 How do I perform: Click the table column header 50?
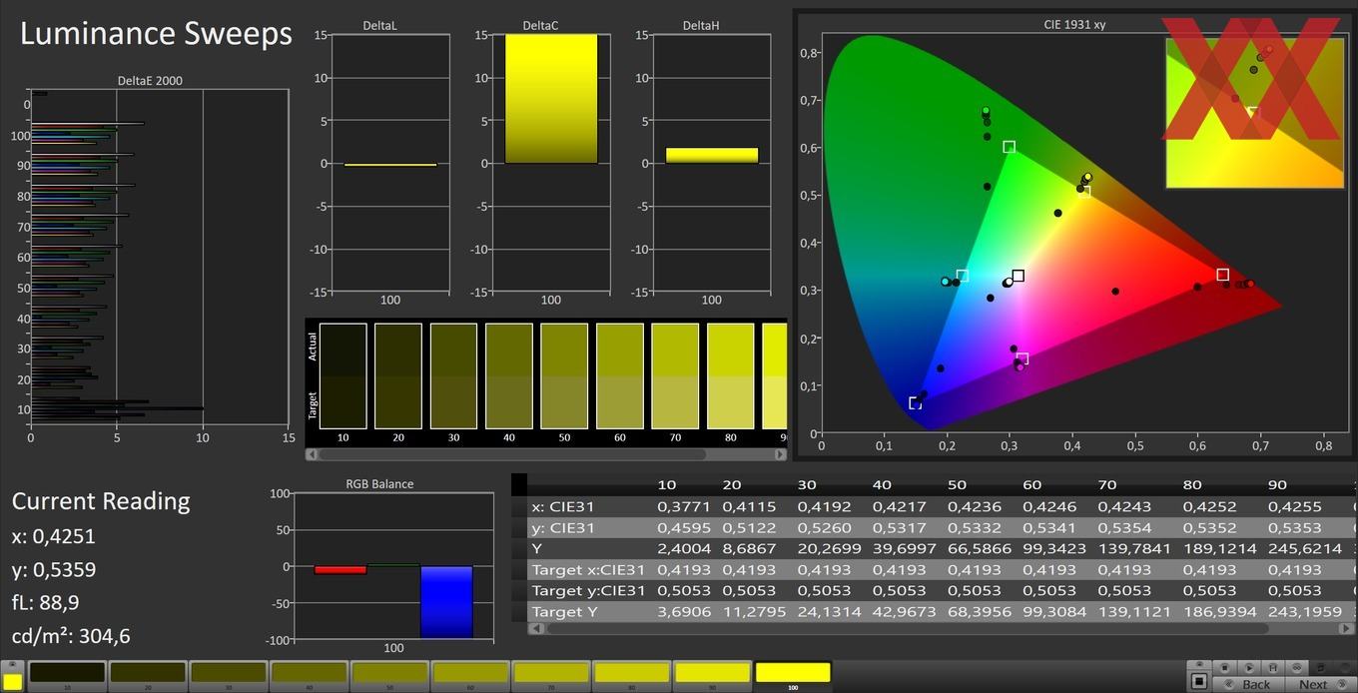pyautogui.click(x=957, y=484)
